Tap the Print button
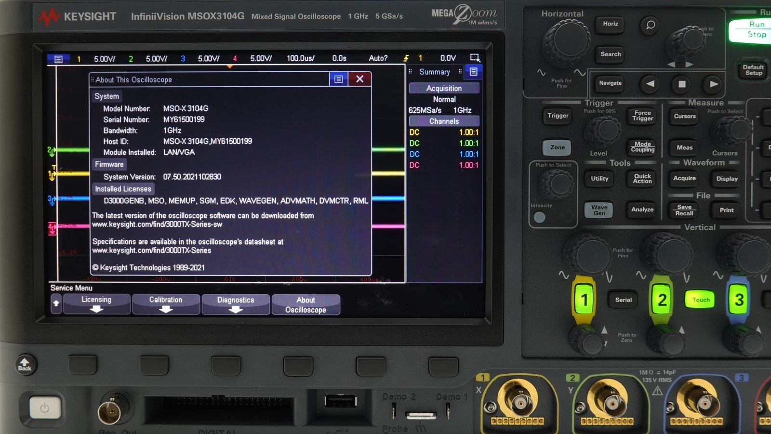 pyautogui.click(x=727, y=210)
